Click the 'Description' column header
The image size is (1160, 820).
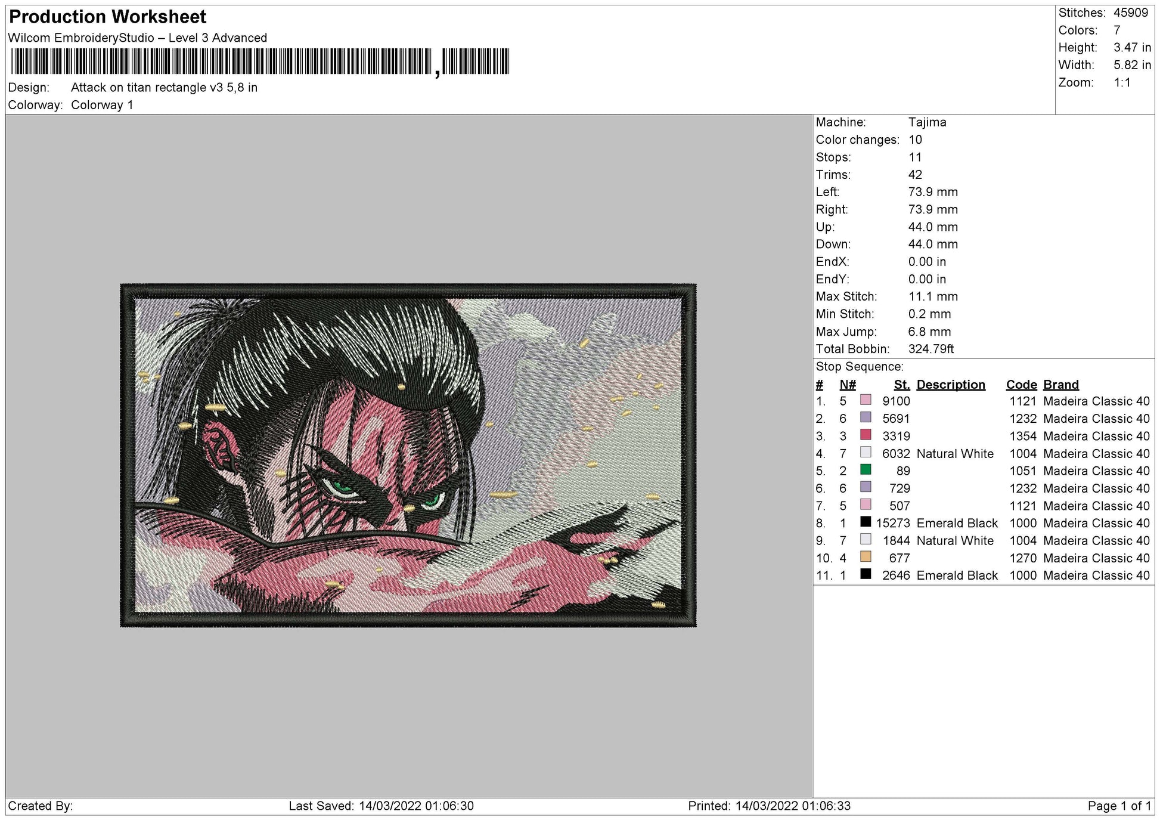click(951, 385)
